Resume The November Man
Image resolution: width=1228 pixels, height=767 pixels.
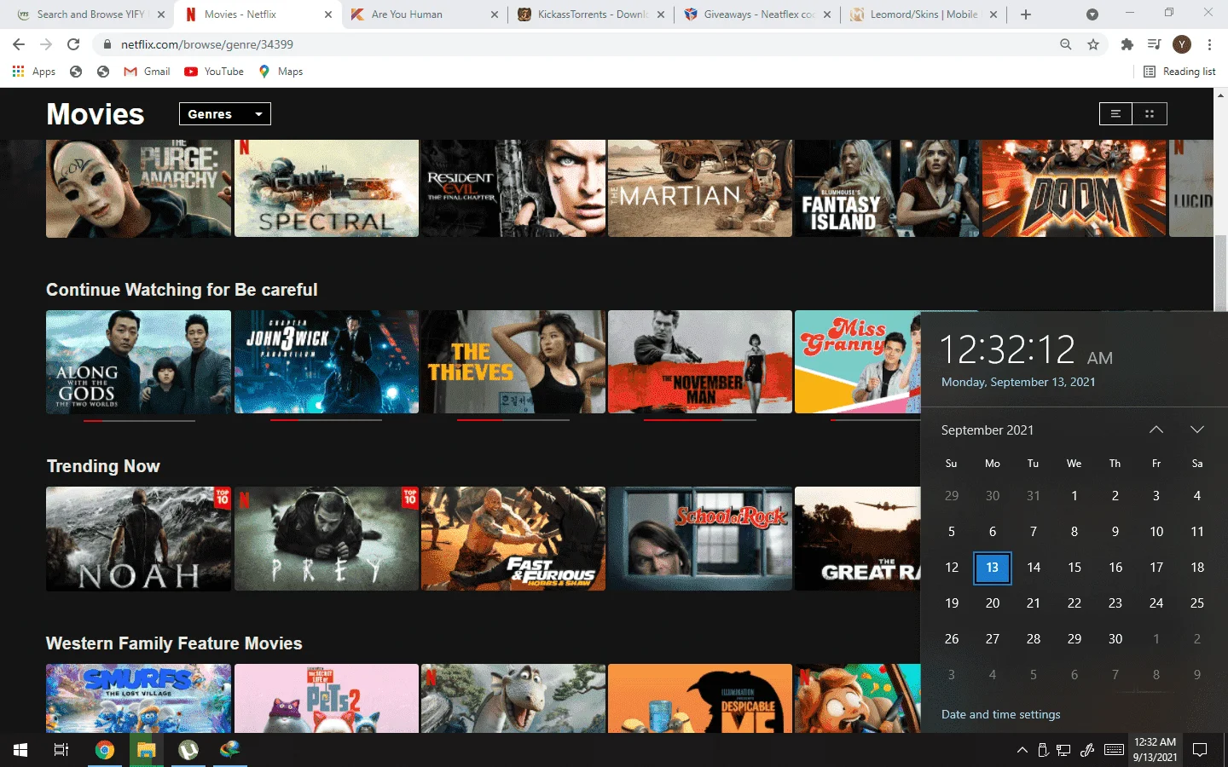pyautogui.click(x=700, y=362)
